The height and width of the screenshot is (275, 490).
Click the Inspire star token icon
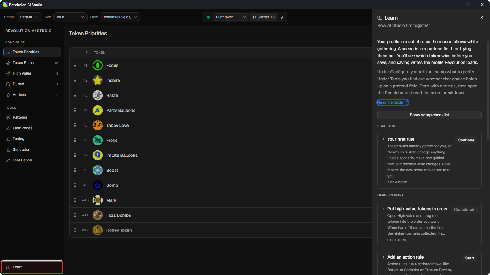pyautogui.click(x=98, y=80)
